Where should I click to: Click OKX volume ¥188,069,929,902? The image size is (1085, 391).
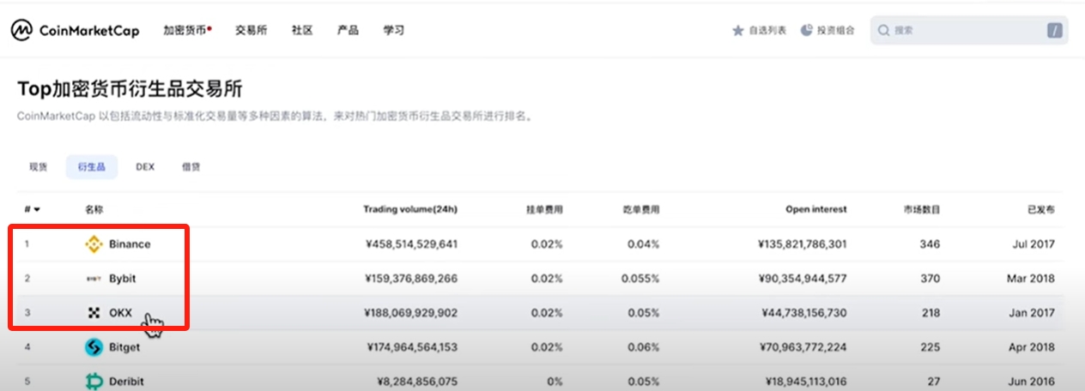(412, 313)
